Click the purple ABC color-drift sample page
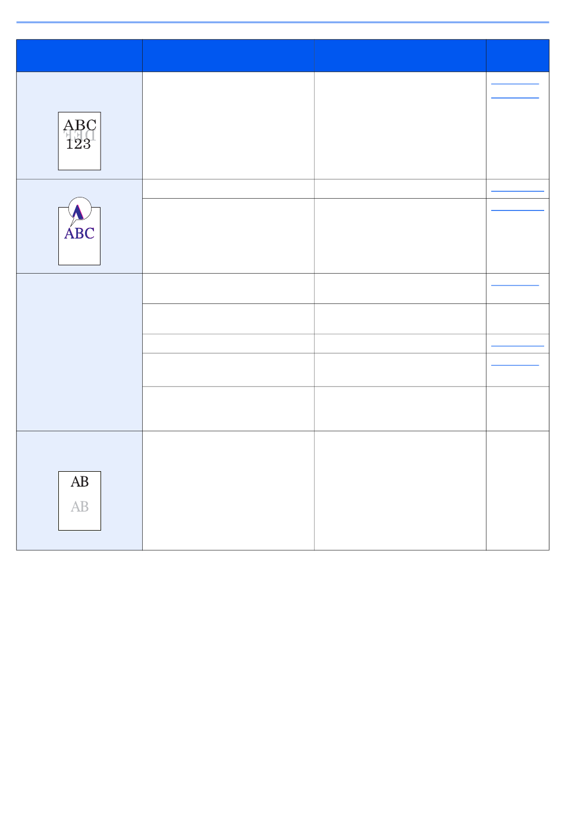The width and height of the screenshot is (565, 815). point(79,236)
